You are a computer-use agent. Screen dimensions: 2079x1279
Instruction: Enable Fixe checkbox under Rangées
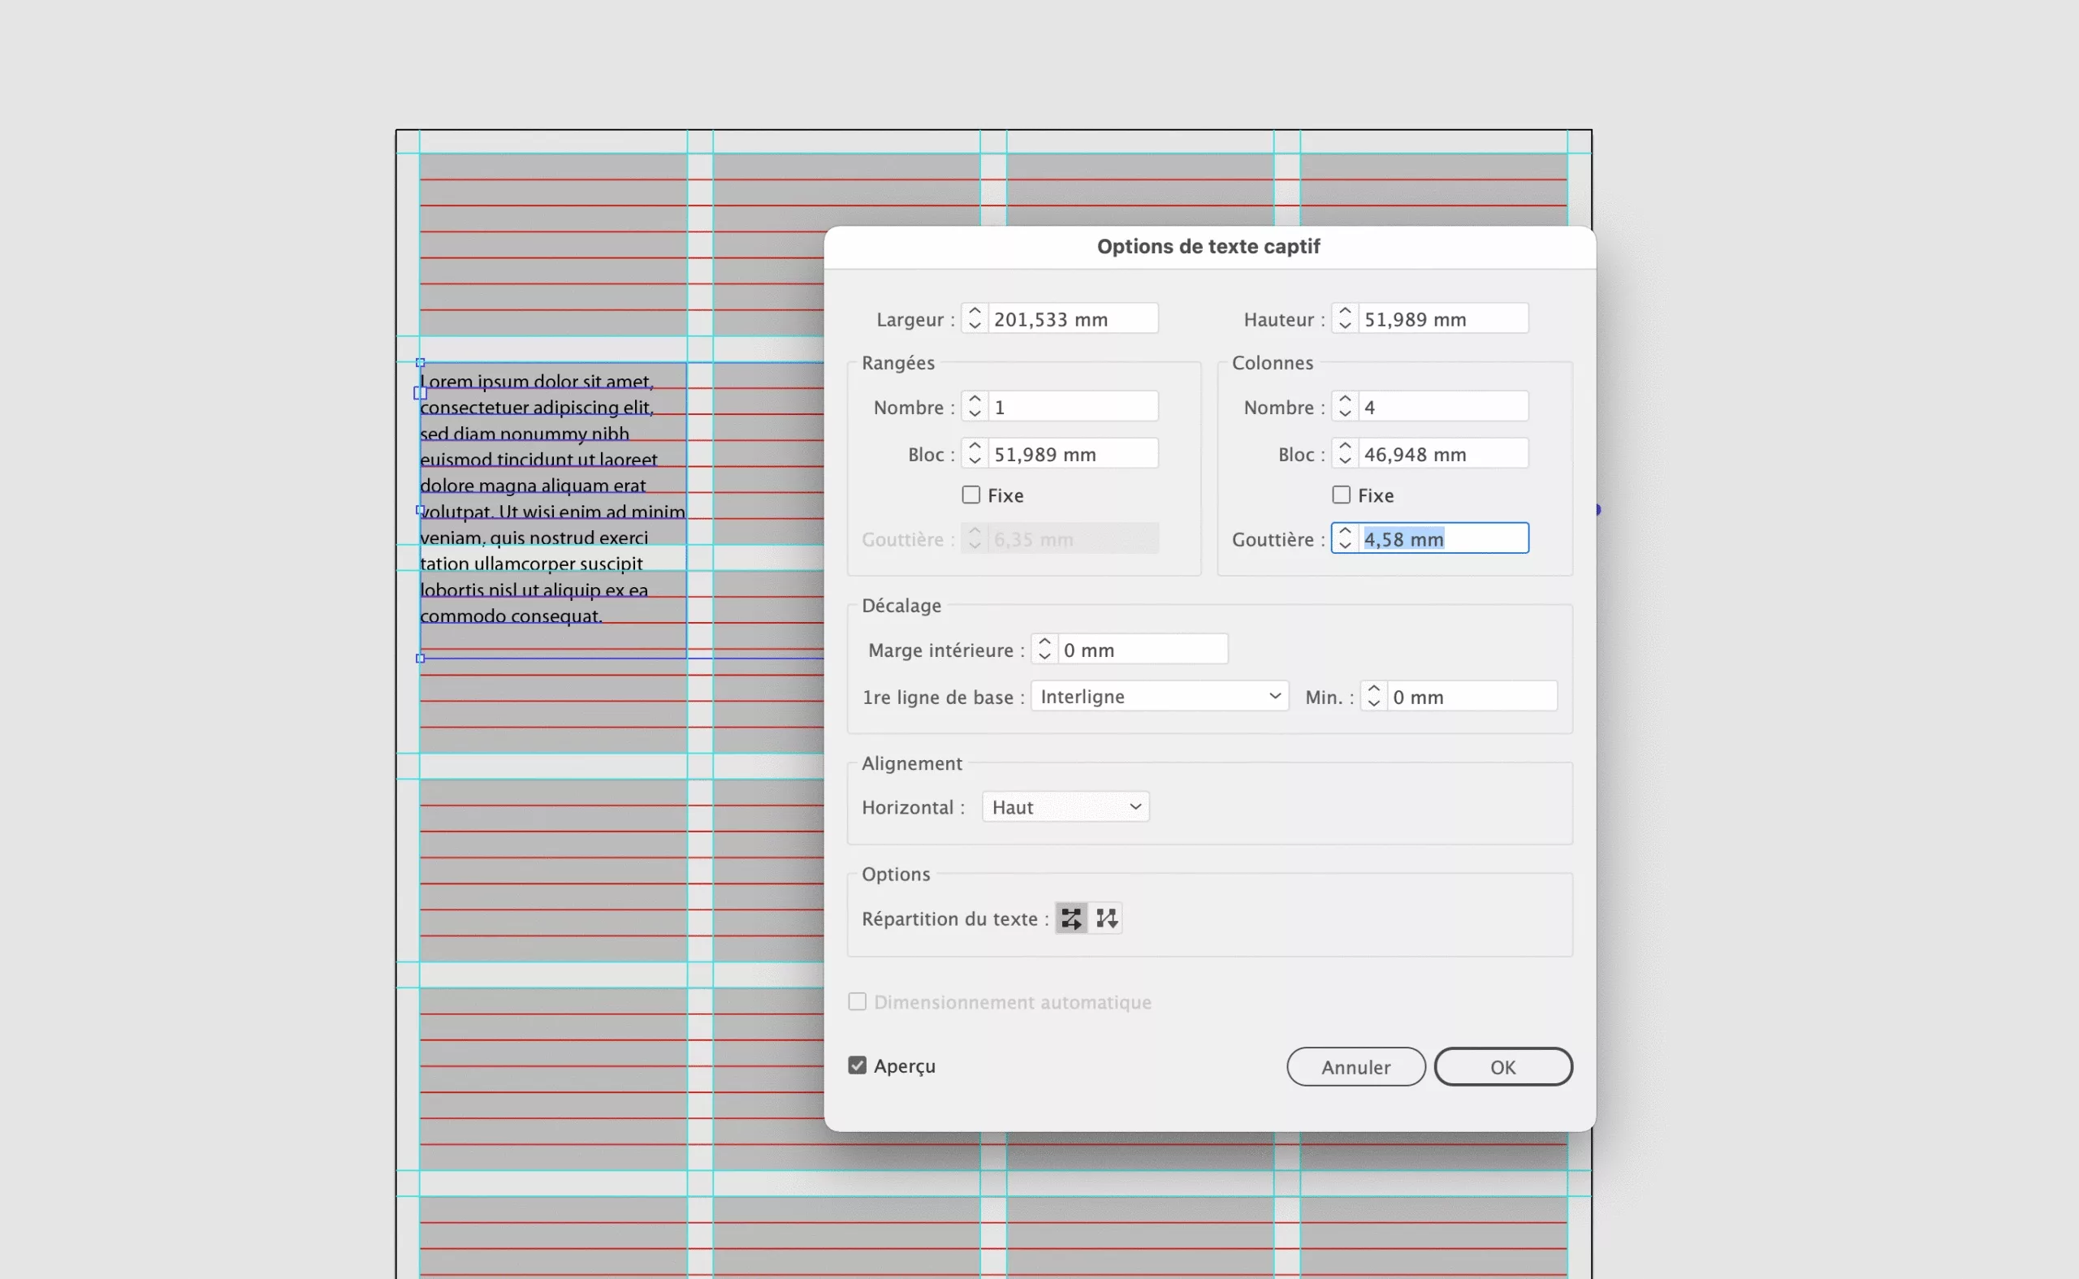(x=971, y=495)
